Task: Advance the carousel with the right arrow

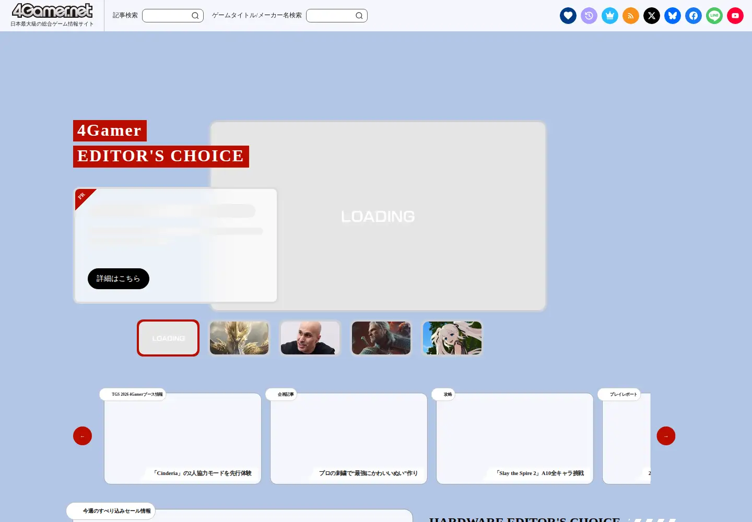Action: tap(666, 436)
